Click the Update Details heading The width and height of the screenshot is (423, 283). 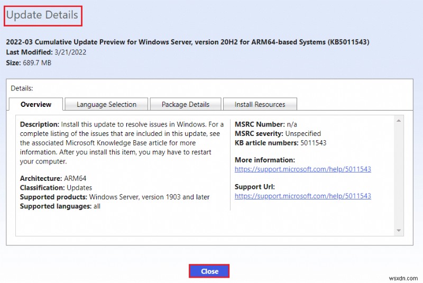coord(42,15)
